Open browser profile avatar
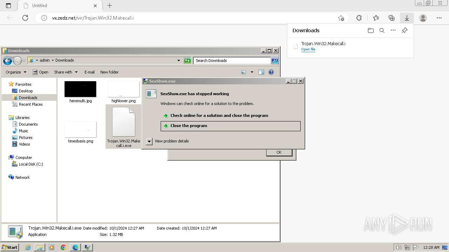Viewport: 449px width, 252px height. click(423, 18)
